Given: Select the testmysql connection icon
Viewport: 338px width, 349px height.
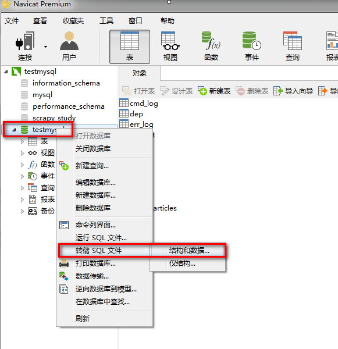Looking at the screenshot, I should click(x=16, y=72).
